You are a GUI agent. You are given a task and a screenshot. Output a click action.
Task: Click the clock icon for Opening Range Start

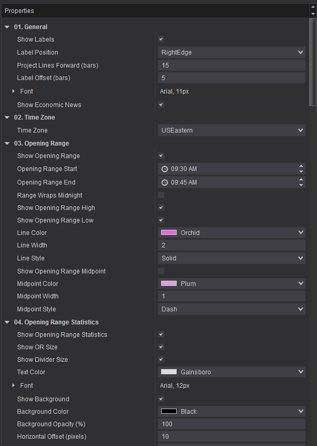tap(165, 169)
